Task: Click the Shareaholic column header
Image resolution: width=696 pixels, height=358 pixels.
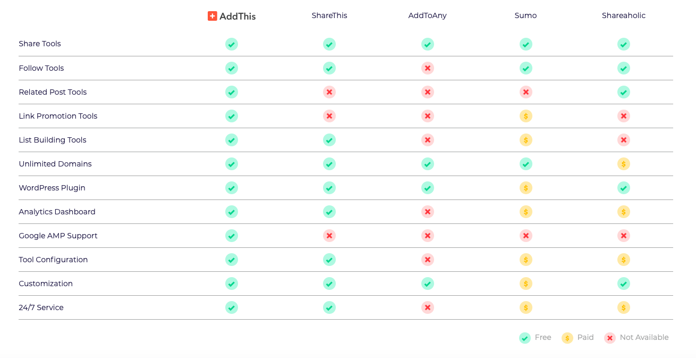Action: point(624,15)
